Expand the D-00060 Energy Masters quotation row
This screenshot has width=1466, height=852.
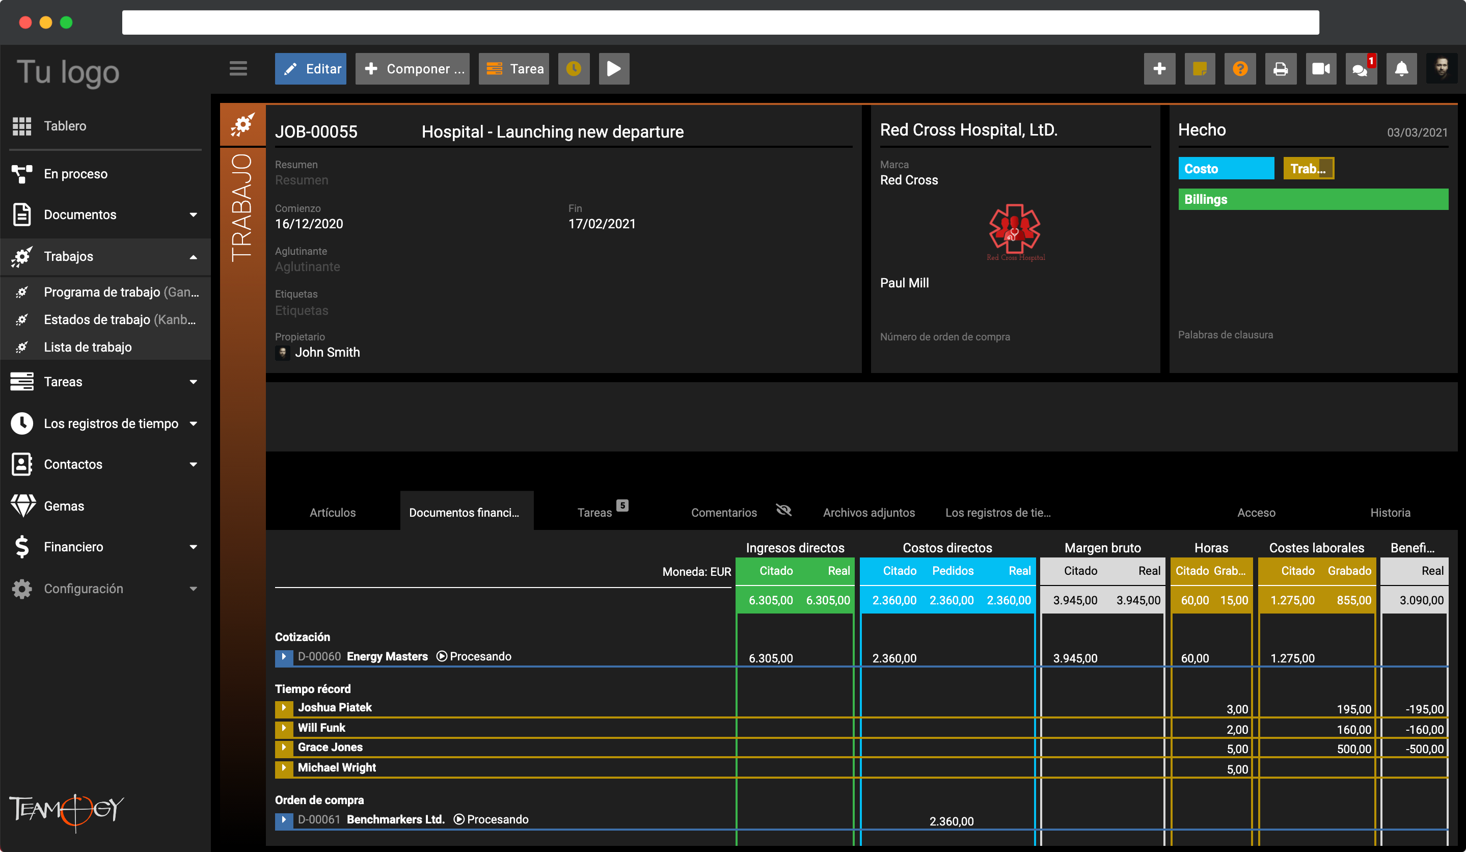click(283, 656)
